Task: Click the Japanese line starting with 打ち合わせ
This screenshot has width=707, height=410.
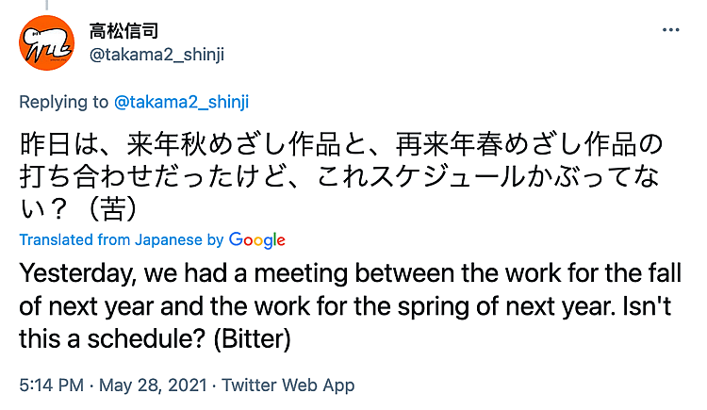Action: 339,178
